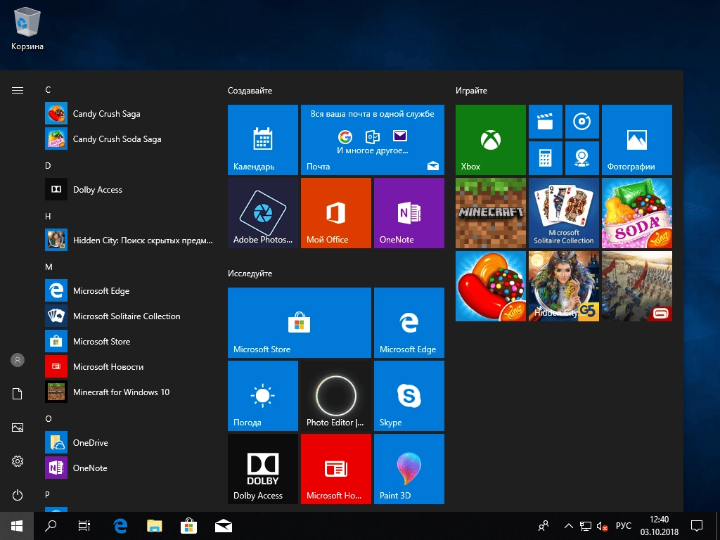Open the Microsoft Edge tile

point(409,323)
